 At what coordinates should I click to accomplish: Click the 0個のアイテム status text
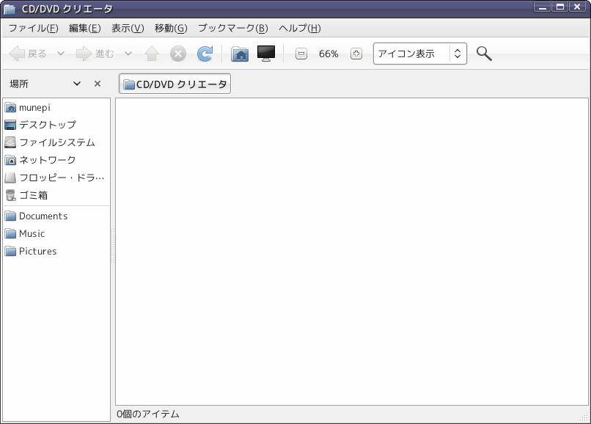148,414
